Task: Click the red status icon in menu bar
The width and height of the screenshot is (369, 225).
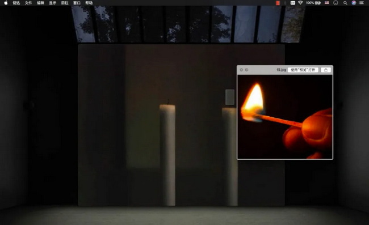Action: [278, 3]
